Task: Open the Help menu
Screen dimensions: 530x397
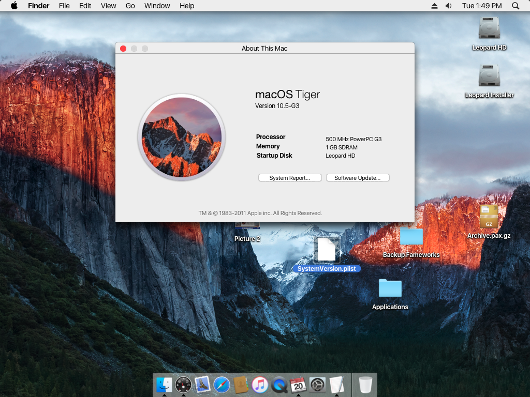Action: [187, 6]
